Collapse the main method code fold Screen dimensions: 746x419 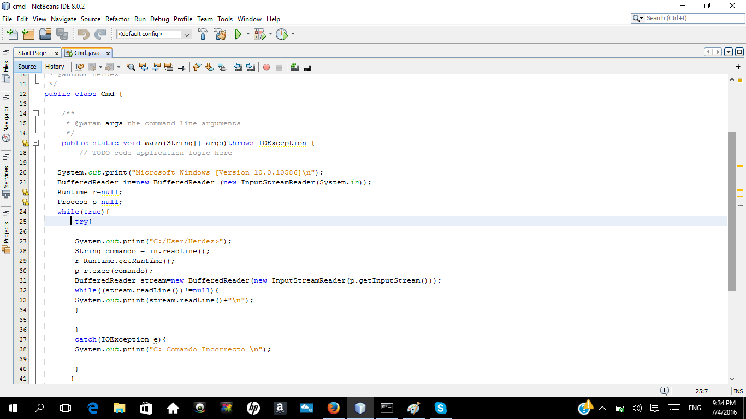tap(35, 143)
